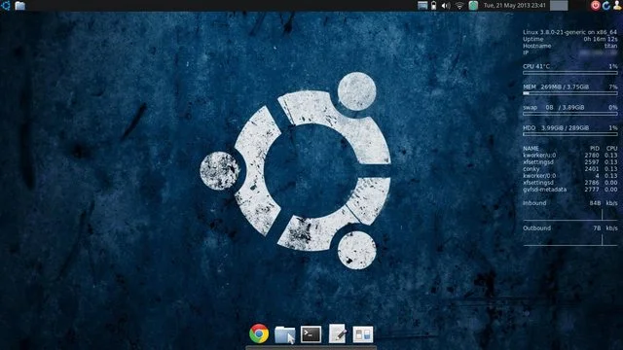Screen dimensions: 623x350
Task: Open calendar from the date and time clock
Action: (514, 6)
